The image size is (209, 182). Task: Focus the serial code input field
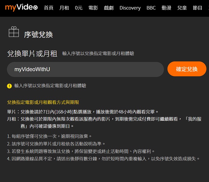85,69
